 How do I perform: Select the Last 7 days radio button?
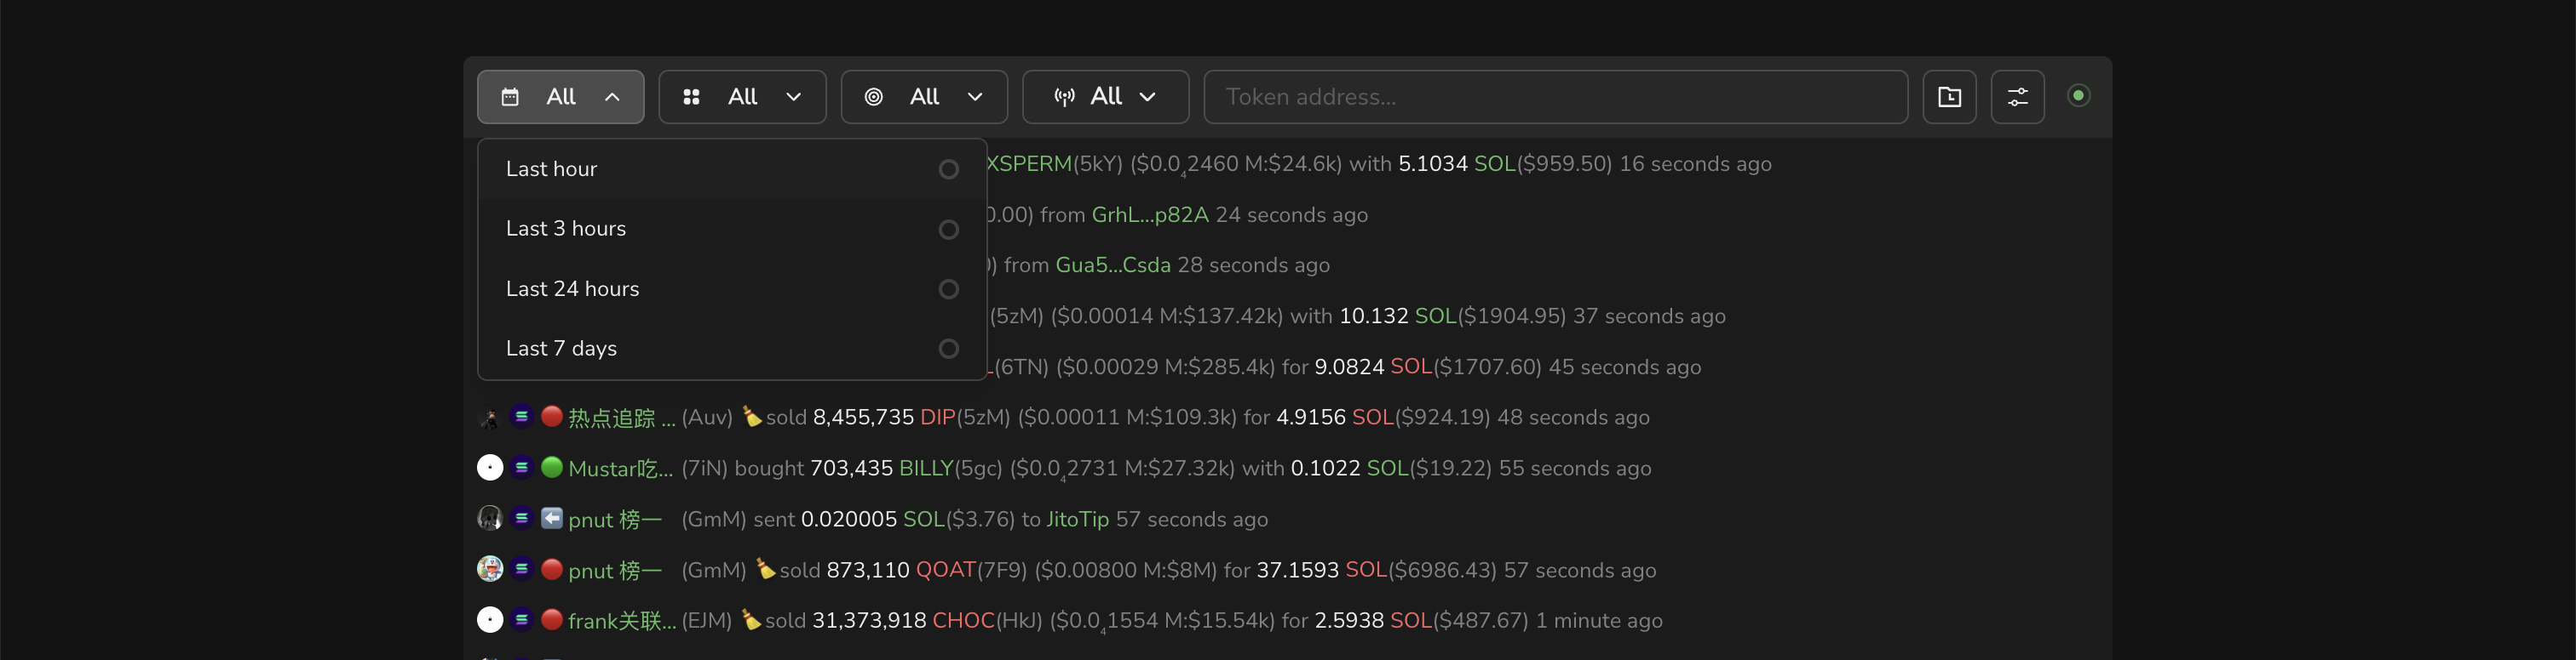click(947, 349)
